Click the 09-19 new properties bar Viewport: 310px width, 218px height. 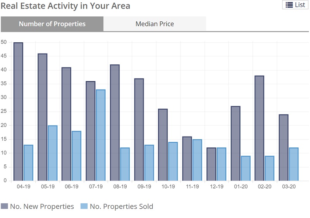pos(139,130)
